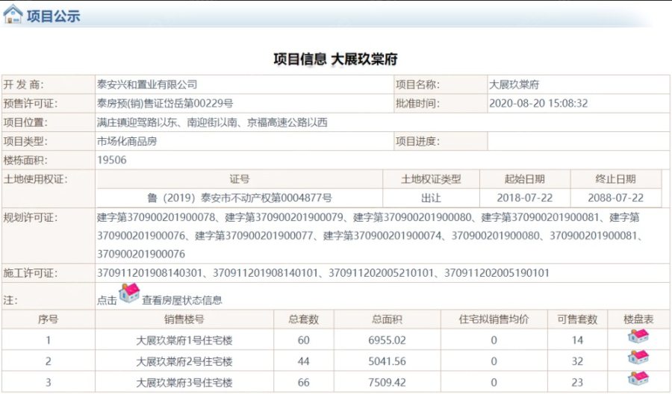Click the last planning permit number 370900201900076
The width and height of the screenshot is (672, 394).
click(141, 254)
